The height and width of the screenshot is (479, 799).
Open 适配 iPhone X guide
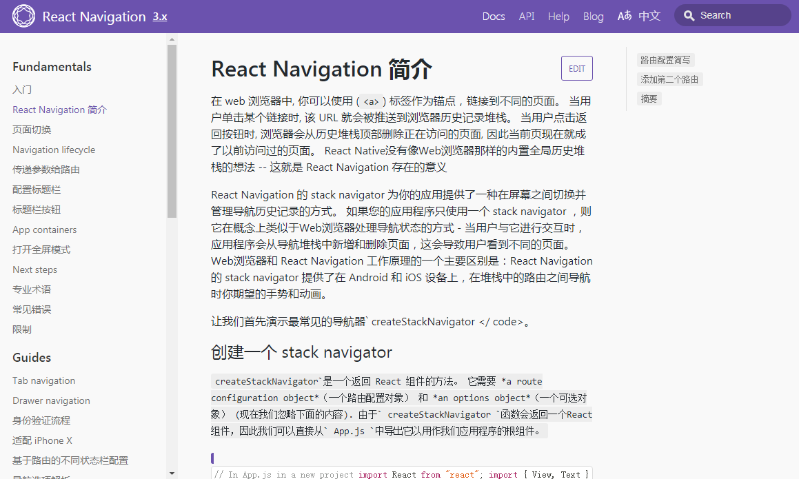(42, 440)
